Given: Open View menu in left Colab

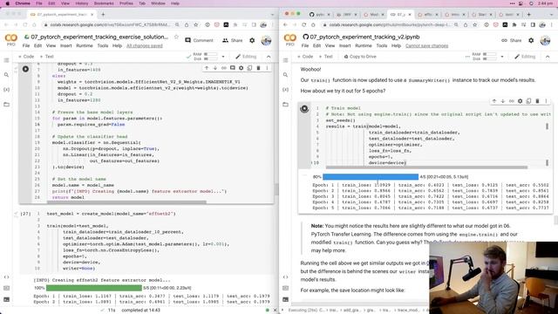Looking at the screenshot, I should tap(51, 45).
